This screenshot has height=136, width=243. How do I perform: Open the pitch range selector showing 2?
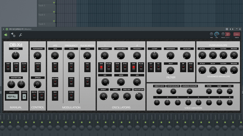(228, 34)
